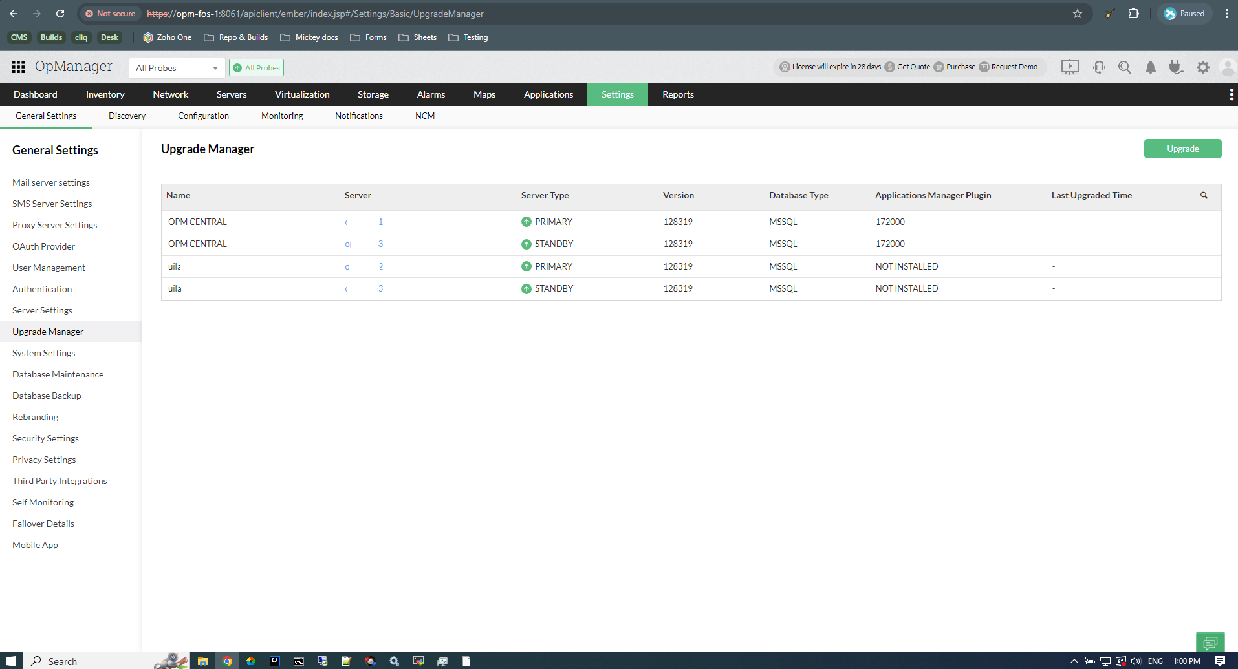
Task: Go to User Management
Action: click(x=49, y=268)
